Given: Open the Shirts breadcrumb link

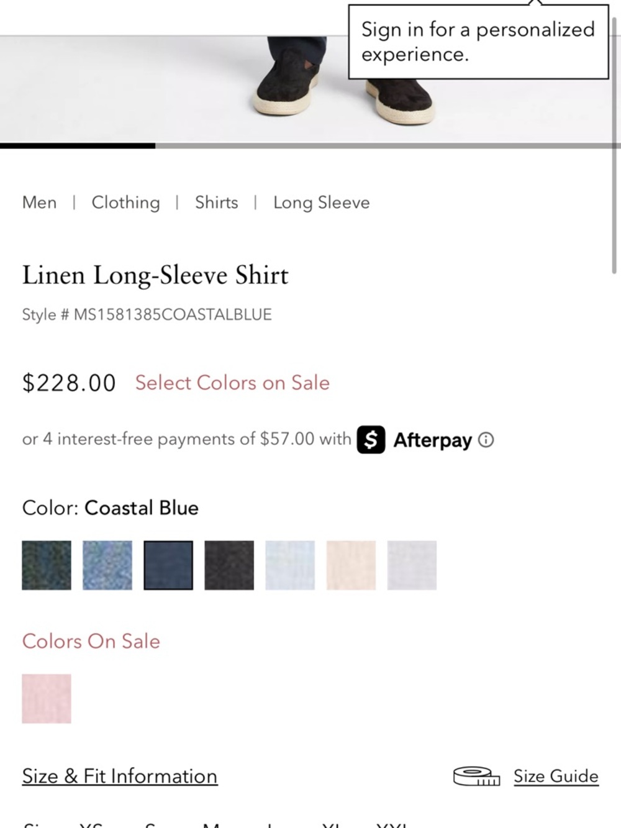Looking at the screenshot, I should [217, 202].
